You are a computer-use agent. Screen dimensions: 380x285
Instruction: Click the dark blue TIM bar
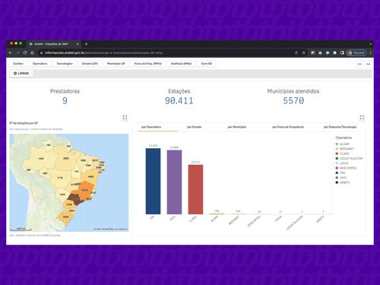pyautogui.click(x=153, y=181)
